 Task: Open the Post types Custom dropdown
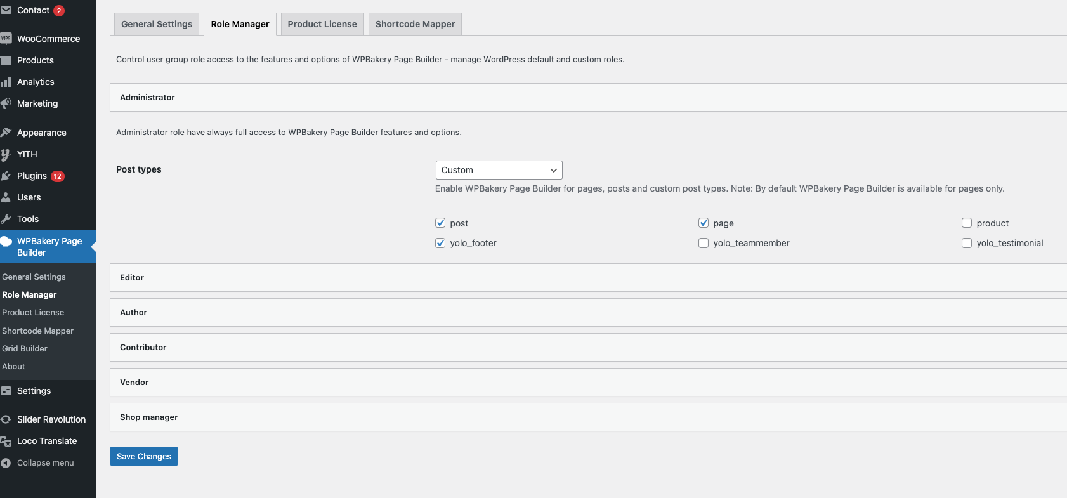(x=499, y=170)
